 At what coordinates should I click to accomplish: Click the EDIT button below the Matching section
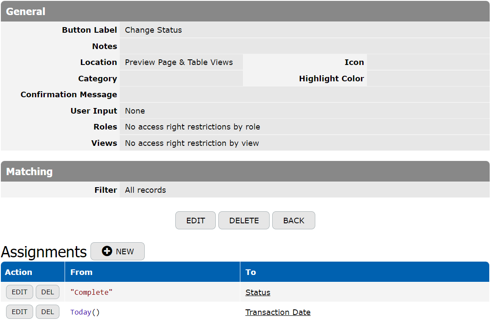pos(196,220)
